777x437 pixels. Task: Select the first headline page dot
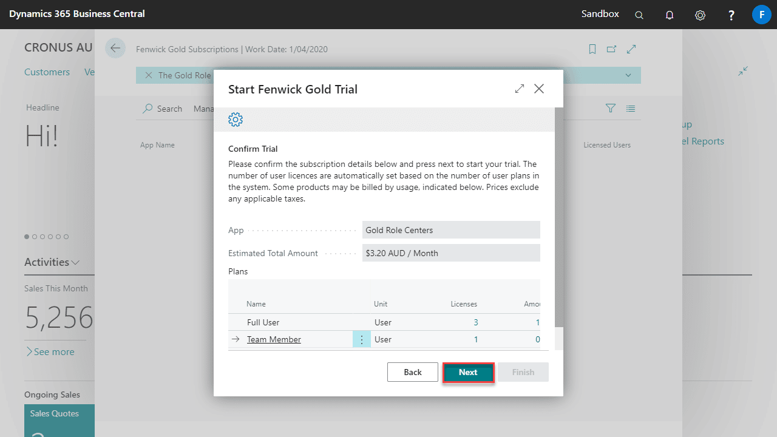coord(27,237)
